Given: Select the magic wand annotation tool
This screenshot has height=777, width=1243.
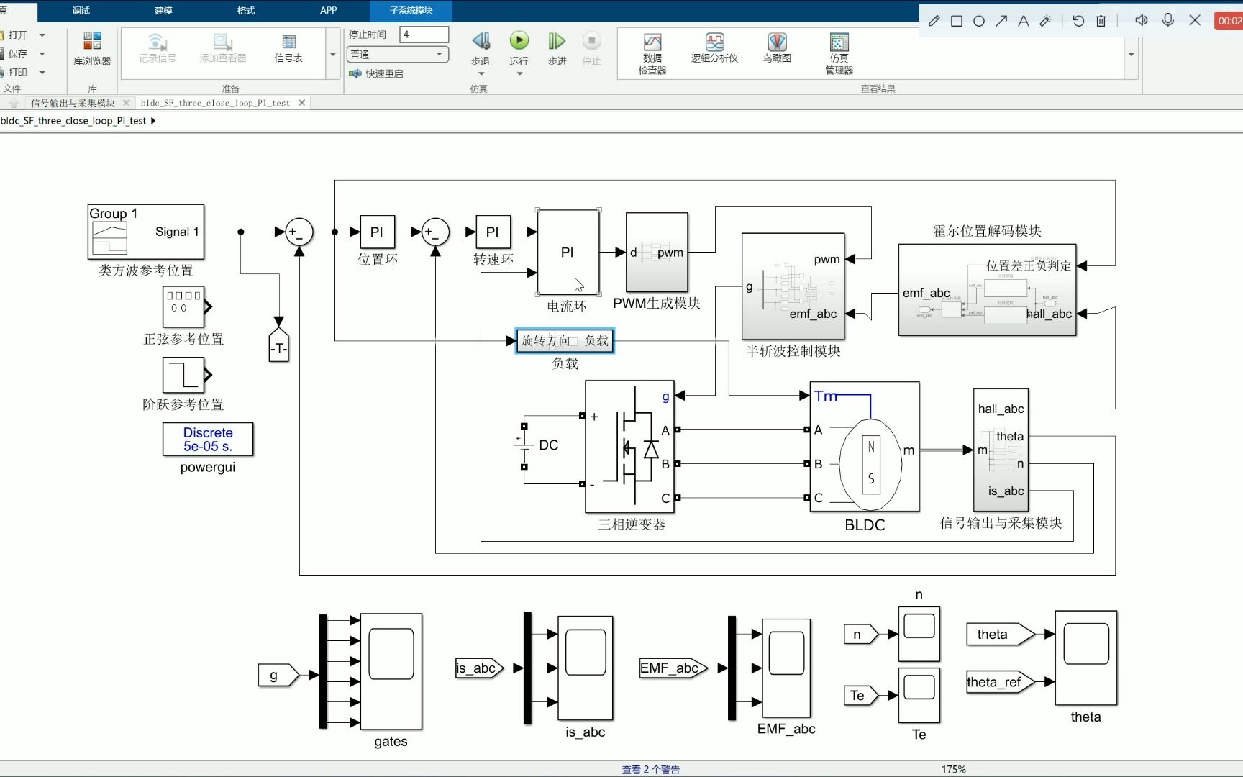Looking at the screenshot, I should pos(1045,21).
